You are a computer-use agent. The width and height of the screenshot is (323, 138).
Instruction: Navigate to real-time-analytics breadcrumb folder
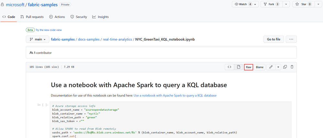tap(117, 39)
